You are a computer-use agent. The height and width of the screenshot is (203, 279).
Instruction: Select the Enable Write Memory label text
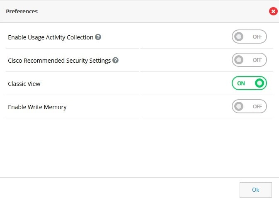[x=37, y=107]
